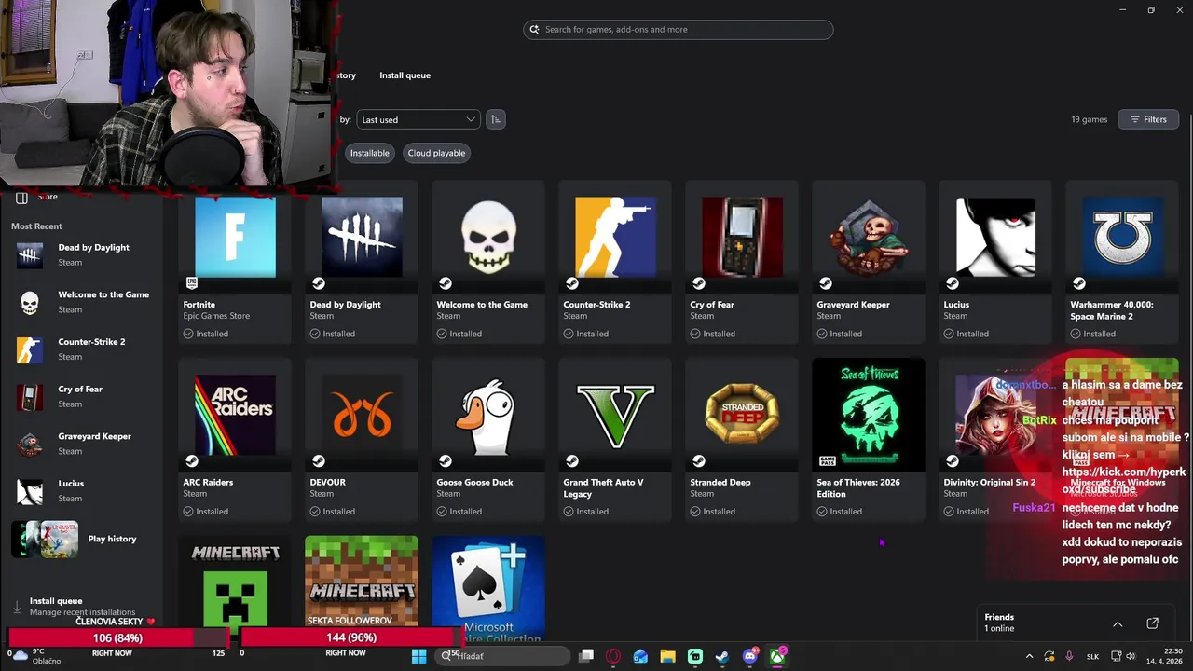1193x671 pixels.
Task: Click 'Installed' status under DEVOUR
Action: pos(332,512)
